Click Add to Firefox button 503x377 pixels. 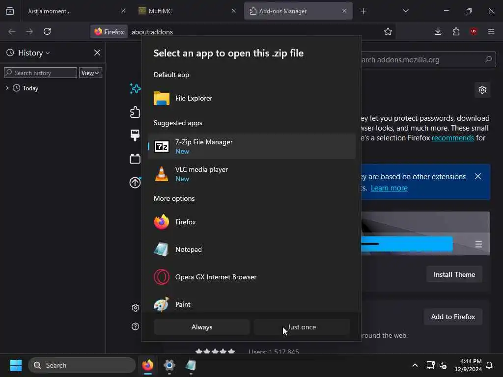point(453,317)
